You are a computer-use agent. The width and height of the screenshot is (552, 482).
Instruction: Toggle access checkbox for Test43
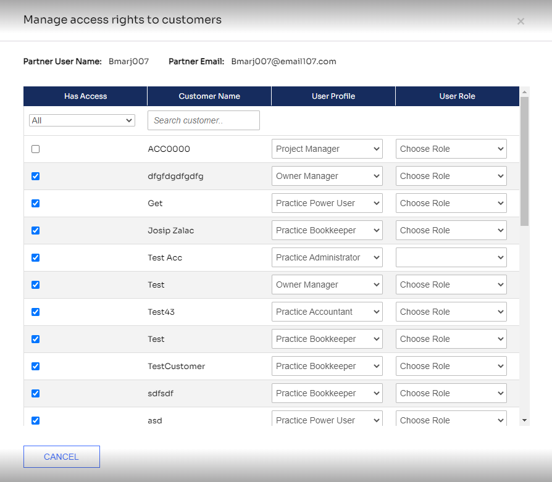tap(36, 312)
